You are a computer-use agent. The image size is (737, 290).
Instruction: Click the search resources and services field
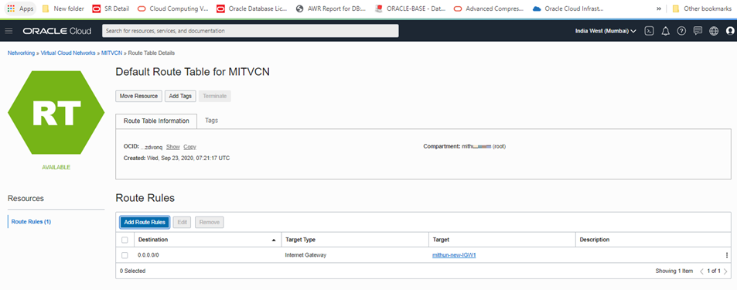pyautogui.click(x=250, y=31)
